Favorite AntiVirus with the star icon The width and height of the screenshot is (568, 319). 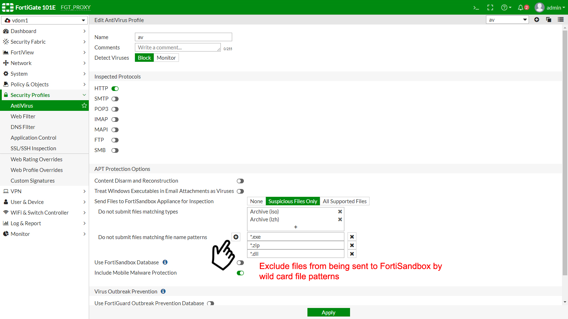pos(84,106)
